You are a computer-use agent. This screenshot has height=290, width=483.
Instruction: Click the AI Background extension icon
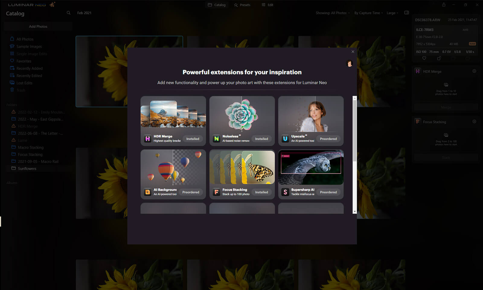[148, 192]
